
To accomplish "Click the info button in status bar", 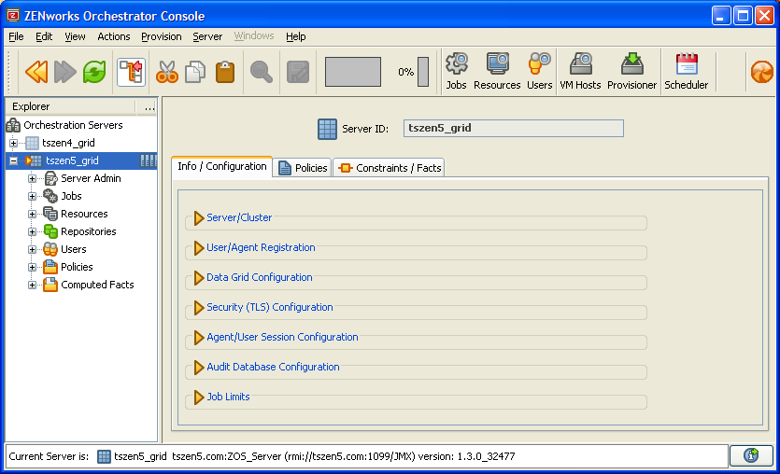I will click(x=751, y=455).
